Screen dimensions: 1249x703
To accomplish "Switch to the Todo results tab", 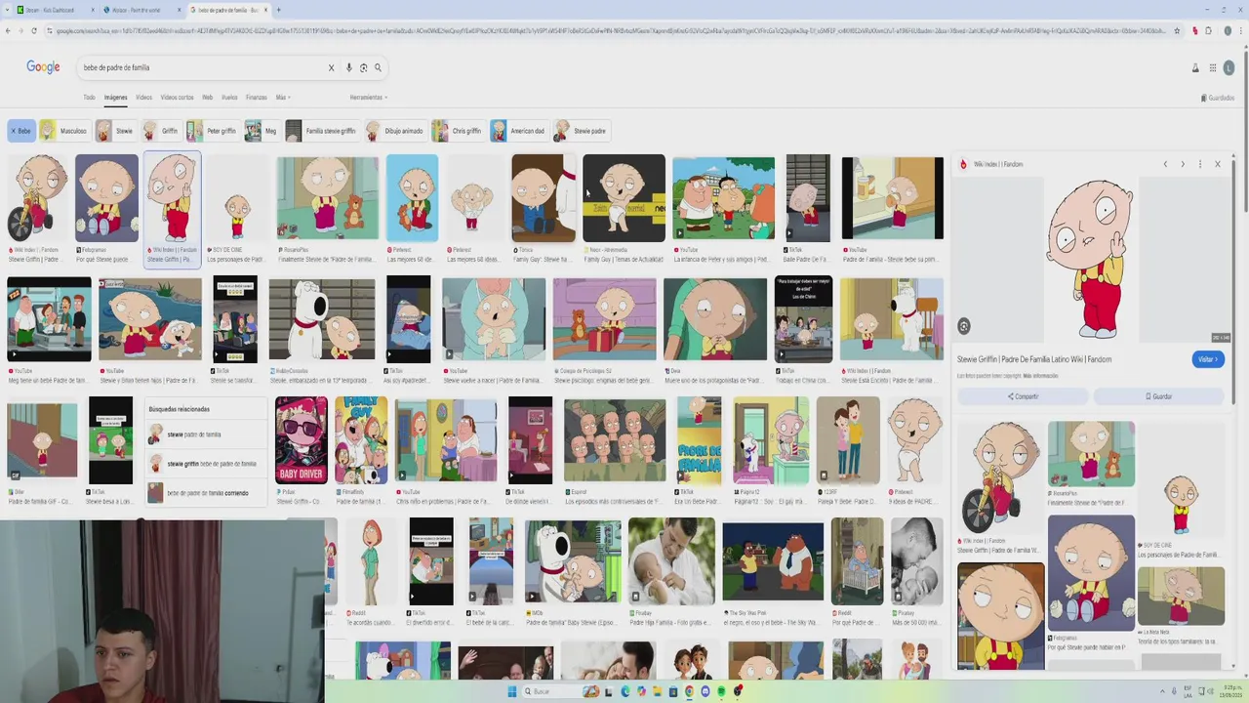I will pyautogui.click(x=89, y=98).
